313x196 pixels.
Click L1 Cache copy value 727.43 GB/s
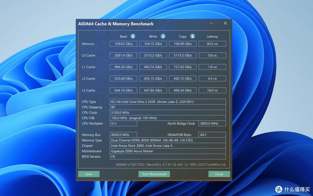(x=183, y=67)
